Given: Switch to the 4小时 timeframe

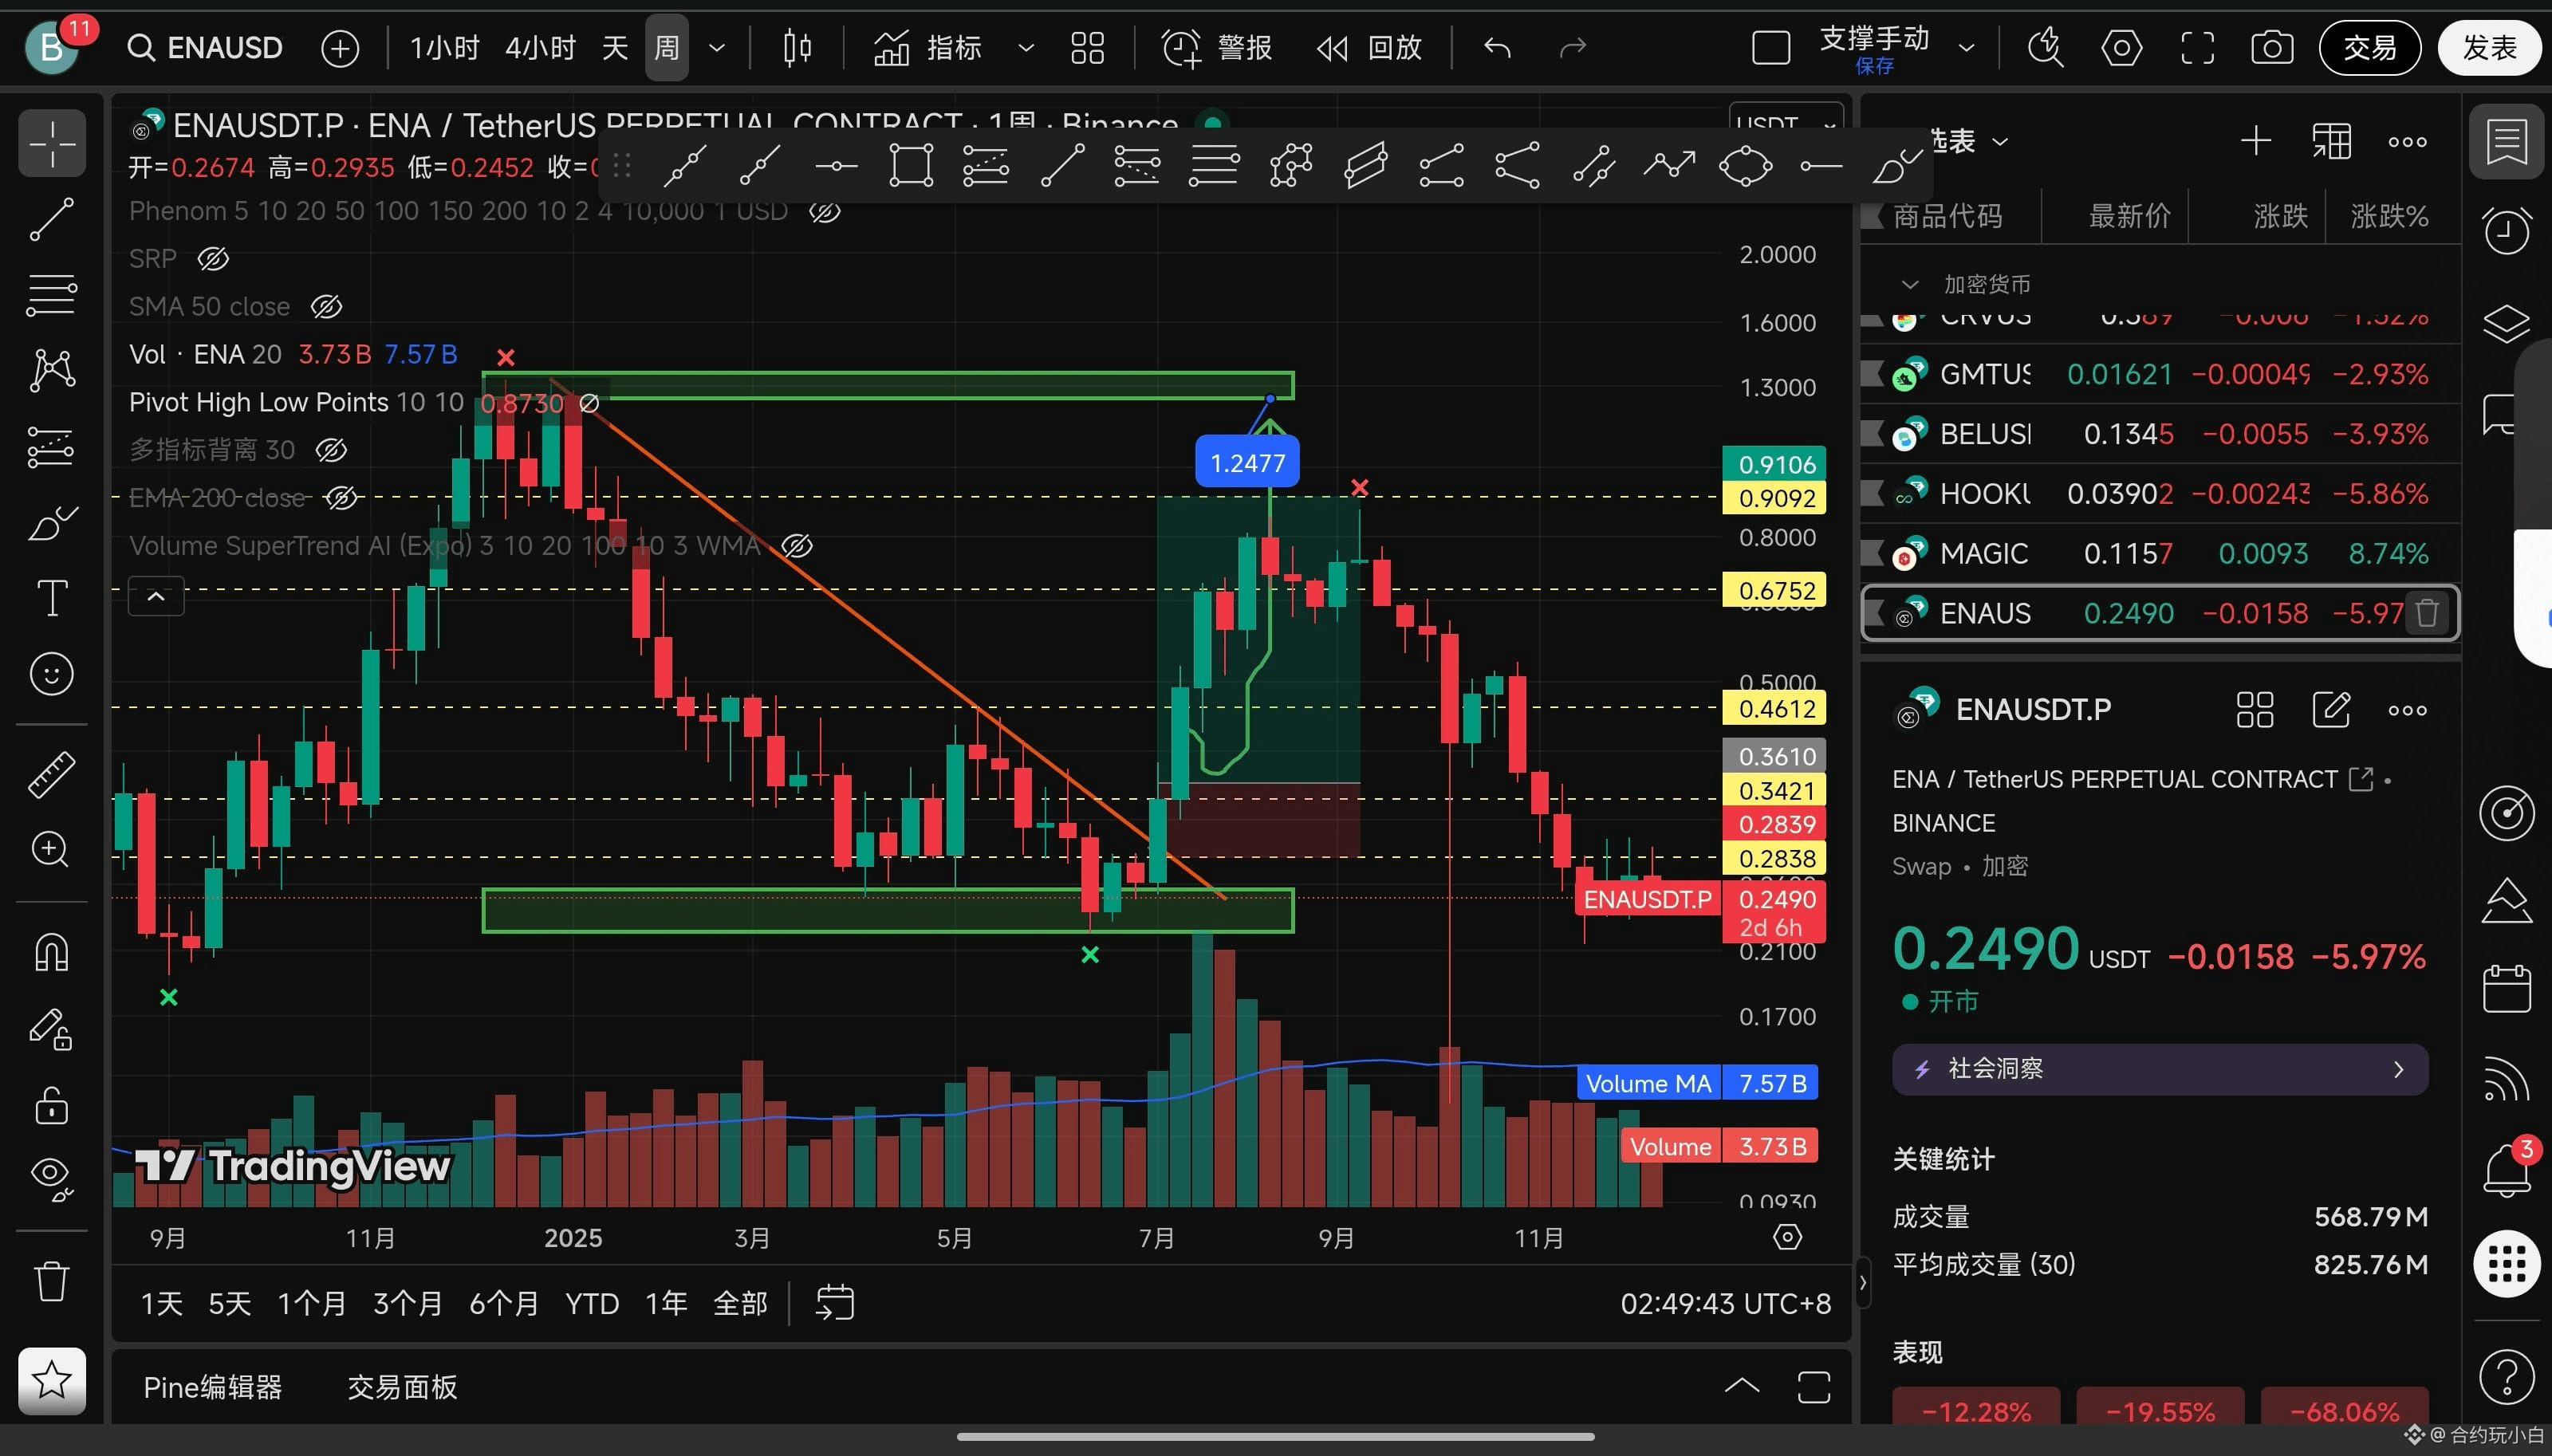Looking at the screenshot, I should pyautogui.click(x=540, y=47).
